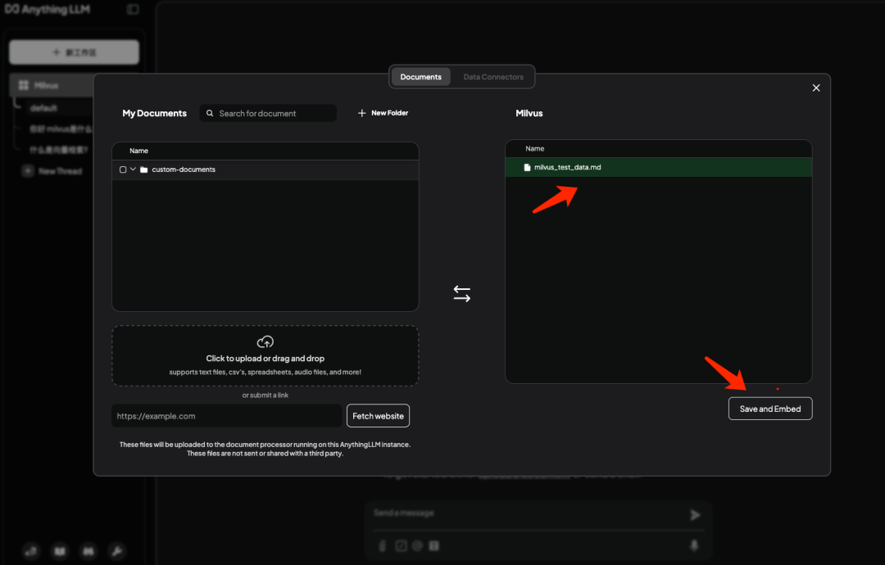Click the Search for document field
885x565 pixels.
pyautogui.click(x=268, y=113)
